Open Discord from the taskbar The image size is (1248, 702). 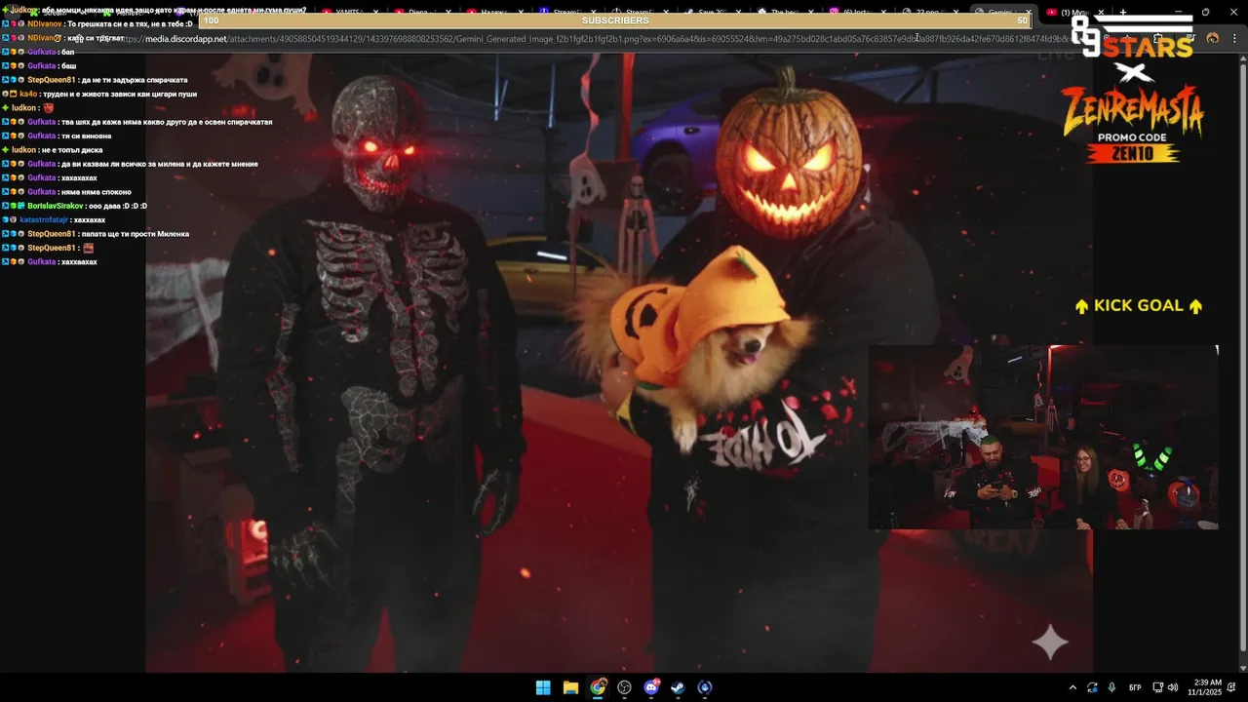(652, 687)
